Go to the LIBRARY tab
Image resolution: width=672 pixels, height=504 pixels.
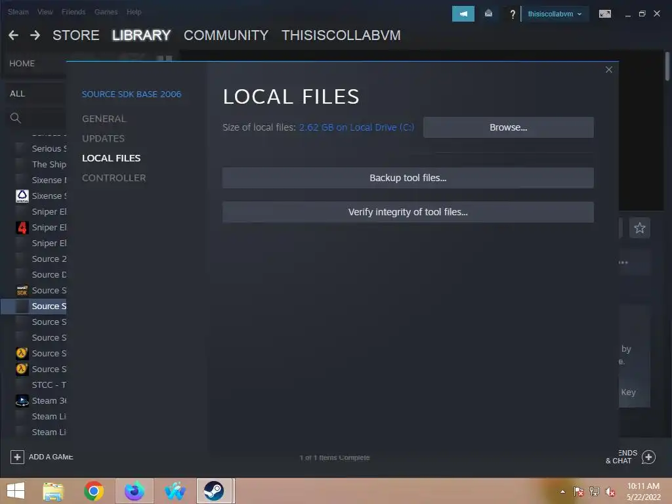pos(141,35)
